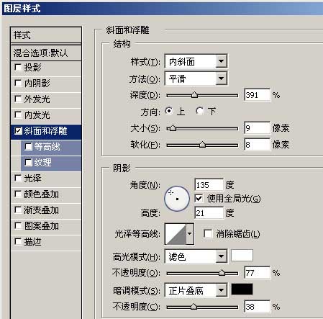Open the 方法(Q) dropdown showing 平滑

(x=196, y=78)
